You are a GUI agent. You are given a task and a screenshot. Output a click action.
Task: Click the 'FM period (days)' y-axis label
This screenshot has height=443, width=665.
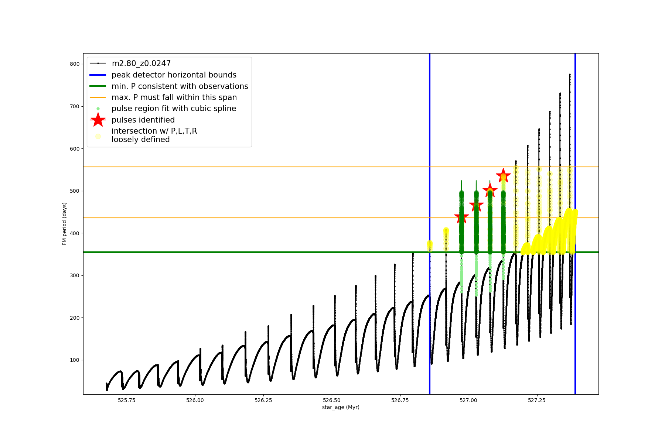coord(65,224)
